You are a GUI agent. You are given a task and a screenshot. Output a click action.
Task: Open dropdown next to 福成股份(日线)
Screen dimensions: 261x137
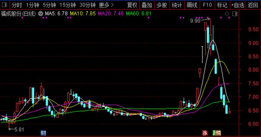(41, 14)
